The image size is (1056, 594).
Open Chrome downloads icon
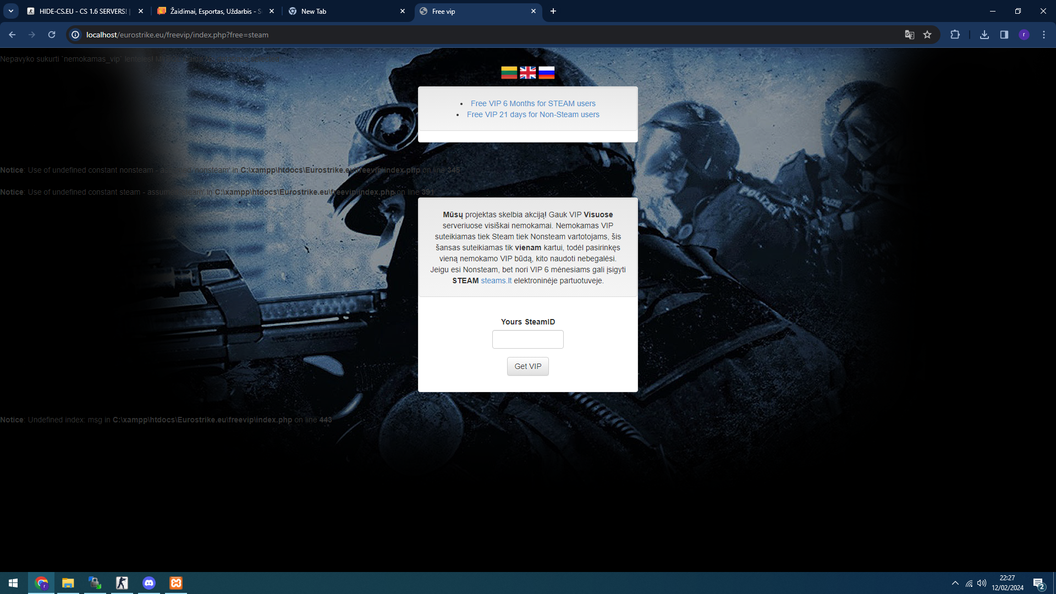(x=984, y=35)
